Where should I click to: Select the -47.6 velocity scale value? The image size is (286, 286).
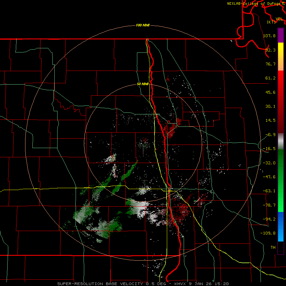269,177
